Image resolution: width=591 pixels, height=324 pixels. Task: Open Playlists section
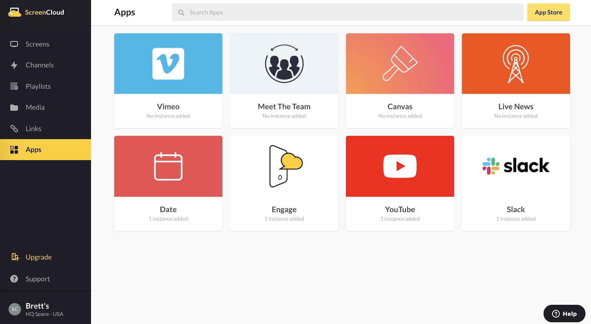tap(45, 86)
